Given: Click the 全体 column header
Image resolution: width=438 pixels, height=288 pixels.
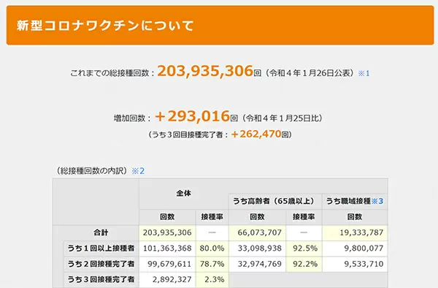Looking at the screenshot, I should (x=184, y=193).
